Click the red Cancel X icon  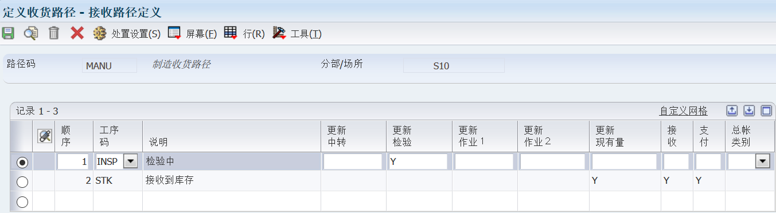(x=77, y=33)
